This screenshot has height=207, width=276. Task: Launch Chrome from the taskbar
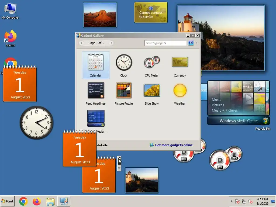(x=23, y=201)
